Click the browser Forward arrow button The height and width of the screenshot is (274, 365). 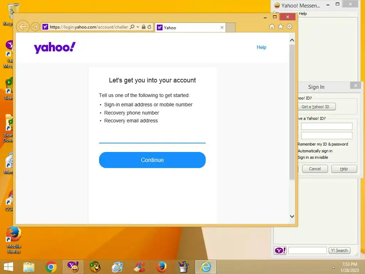(35, 27)
